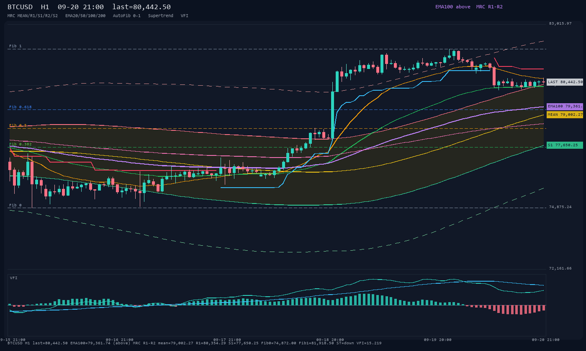586x351 pixels.
Task: Click the Fib 1 level label
Action: (x=15, y=46)
